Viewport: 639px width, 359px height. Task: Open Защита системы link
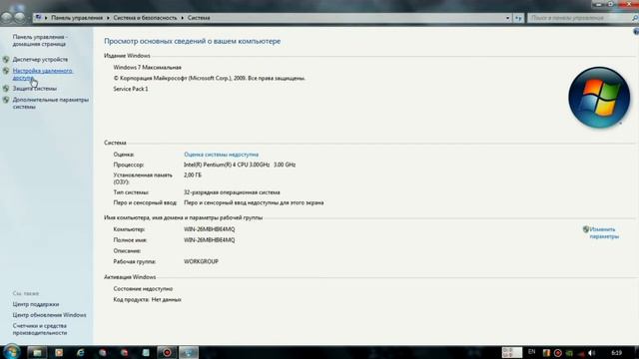click(x=35, y=89)
